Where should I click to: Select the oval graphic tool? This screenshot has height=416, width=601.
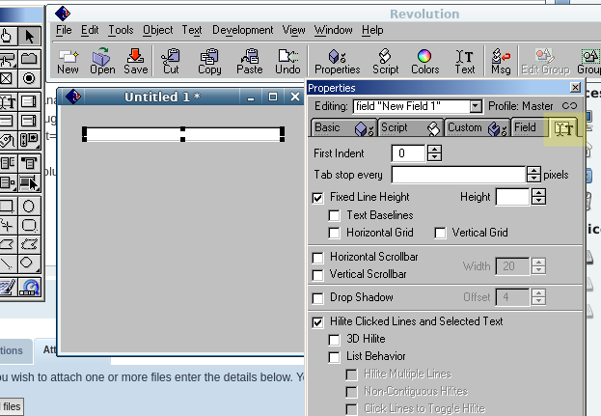(x=29, y=207)
